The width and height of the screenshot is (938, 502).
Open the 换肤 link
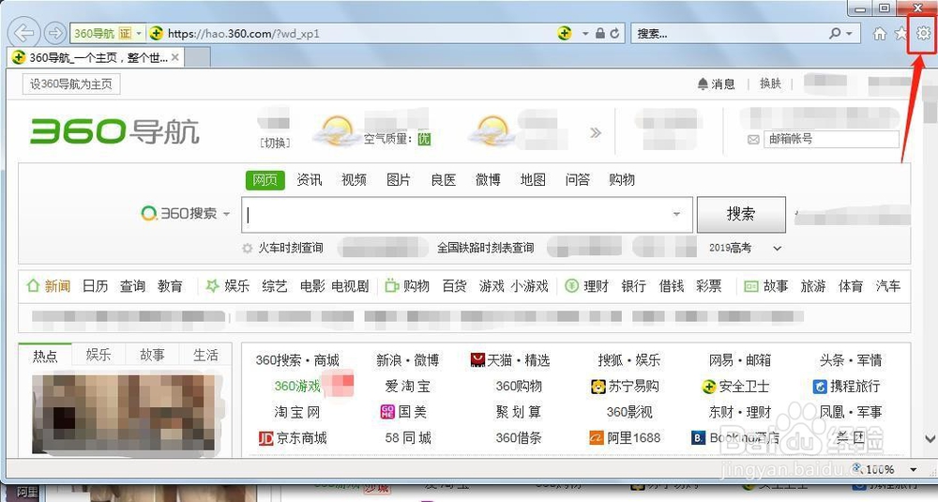(x=770, y=84)
